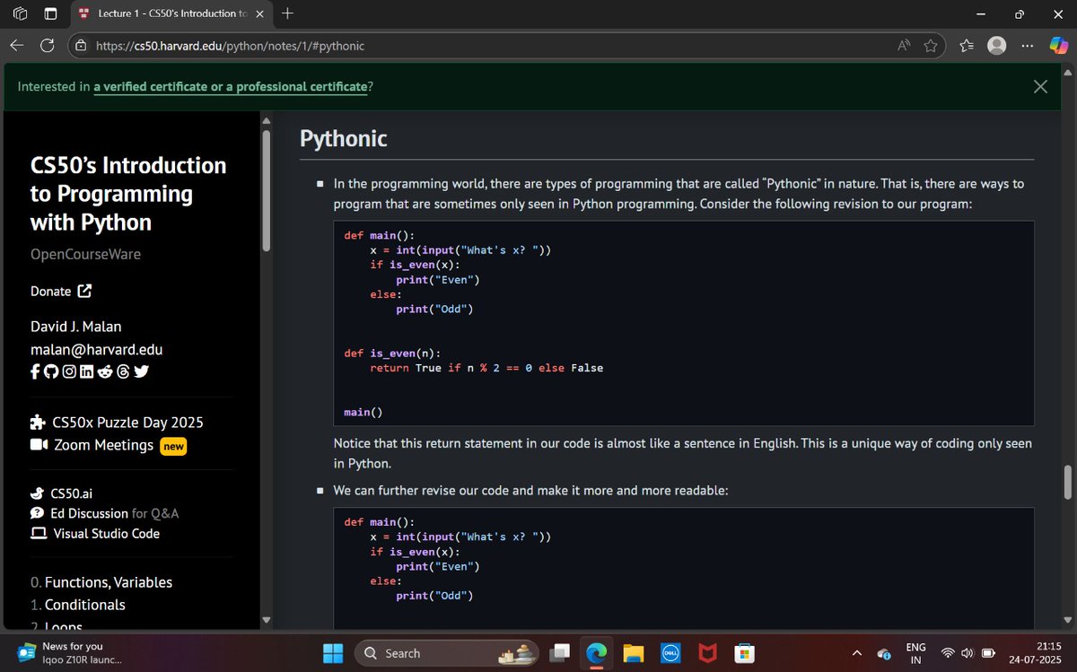The height and width of the screenshot is (672, 1077).
Task: Click the video camera icon beside Zoom Meetings
Action: (x=39, y=446)
